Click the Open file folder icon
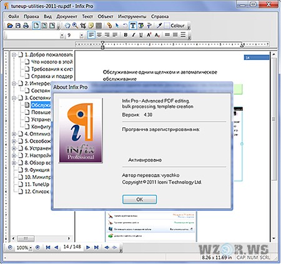281x264 pixels. (10, 26)
